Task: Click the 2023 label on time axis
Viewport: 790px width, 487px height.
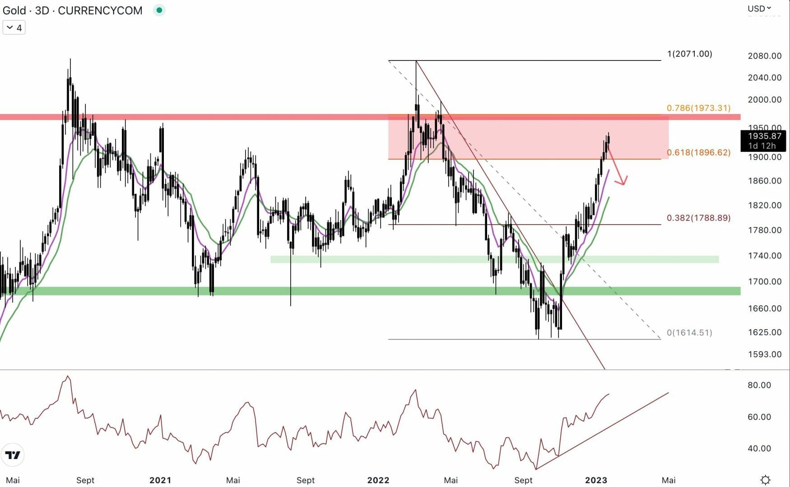Action: 596,480
